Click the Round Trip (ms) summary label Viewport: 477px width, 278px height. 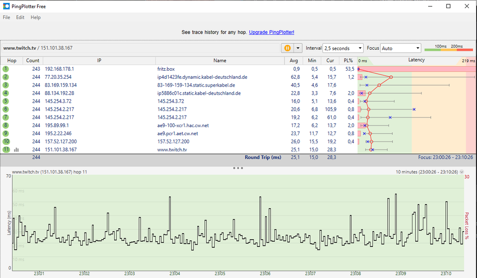(263, 157)
